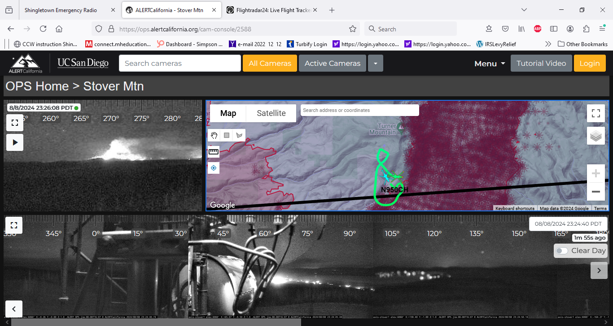Switch map view to Satellite
Screen dimensions: 613x326
(x=271, y=113)
